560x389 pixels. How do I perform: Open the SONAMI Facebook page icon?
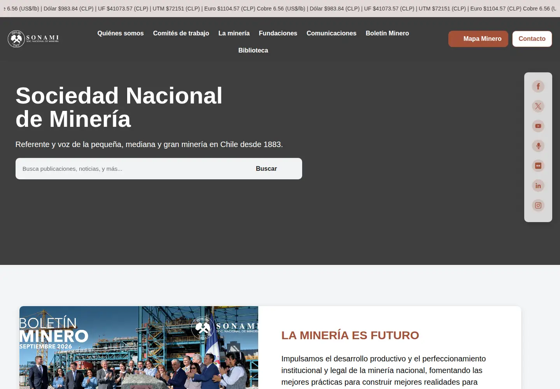pyautogui.click(x=538, y=86)
